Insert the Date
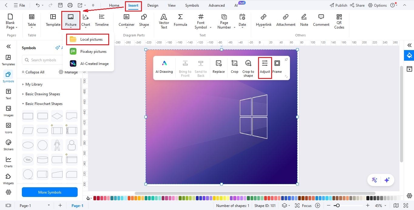The image size is (414, 210). pyautogui.click(x=242, y=21)
